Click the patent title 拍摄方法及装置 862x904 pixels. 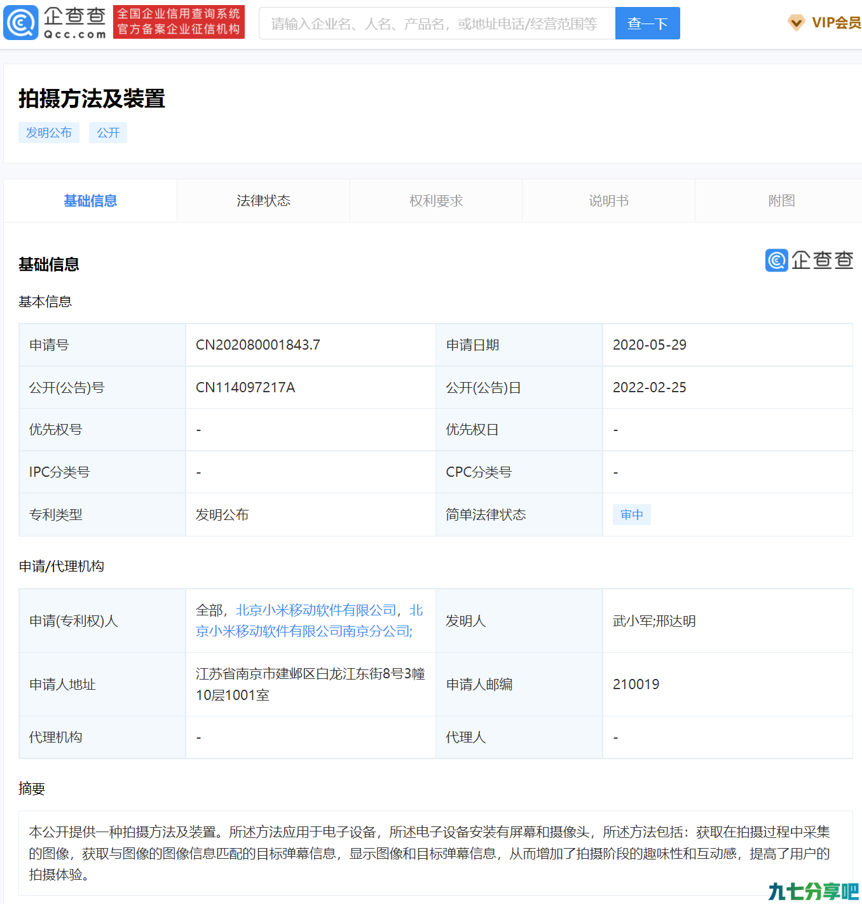point(92,99)
